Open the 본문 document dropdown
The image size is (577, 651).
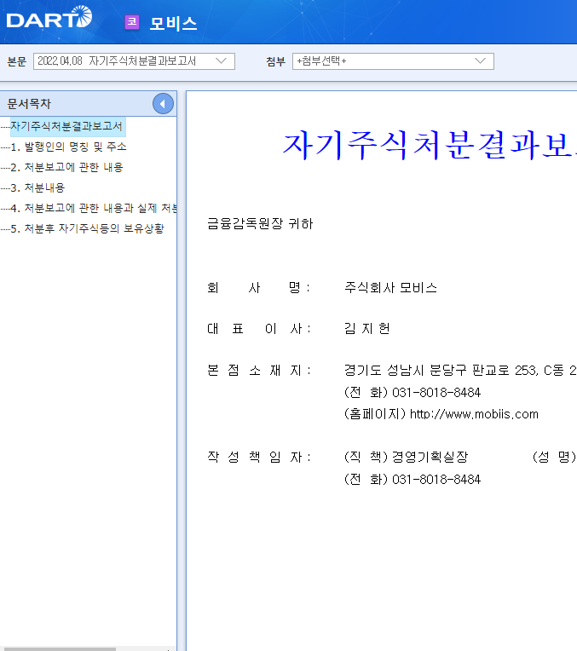(x=134, y=61)
